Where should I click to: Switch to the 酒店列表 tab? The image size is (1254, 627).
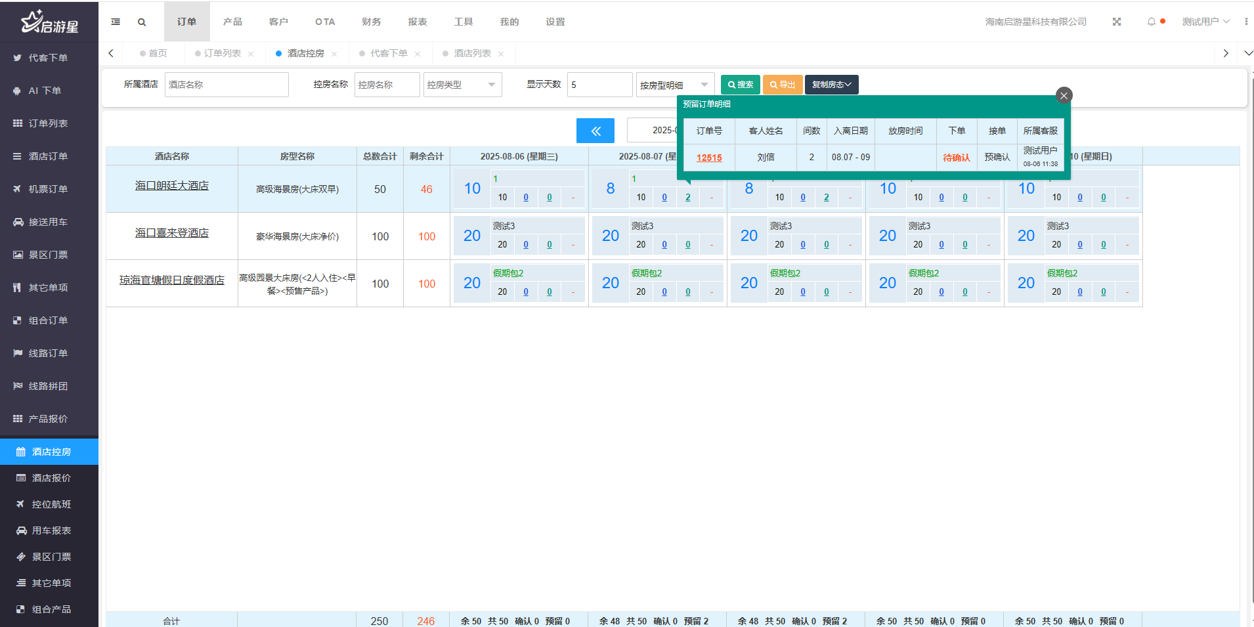coord(472,53)
